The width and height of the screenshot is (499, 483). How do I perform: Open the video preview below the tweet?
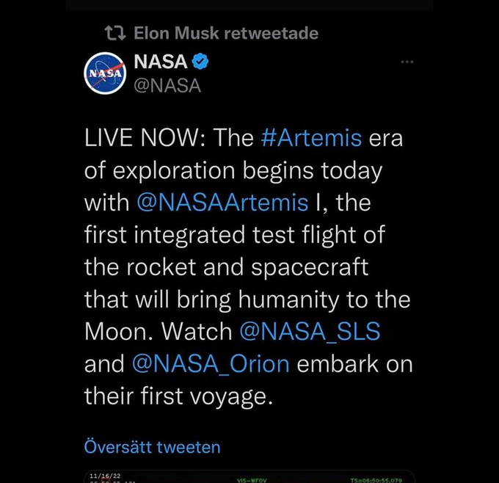pos(249,476)
